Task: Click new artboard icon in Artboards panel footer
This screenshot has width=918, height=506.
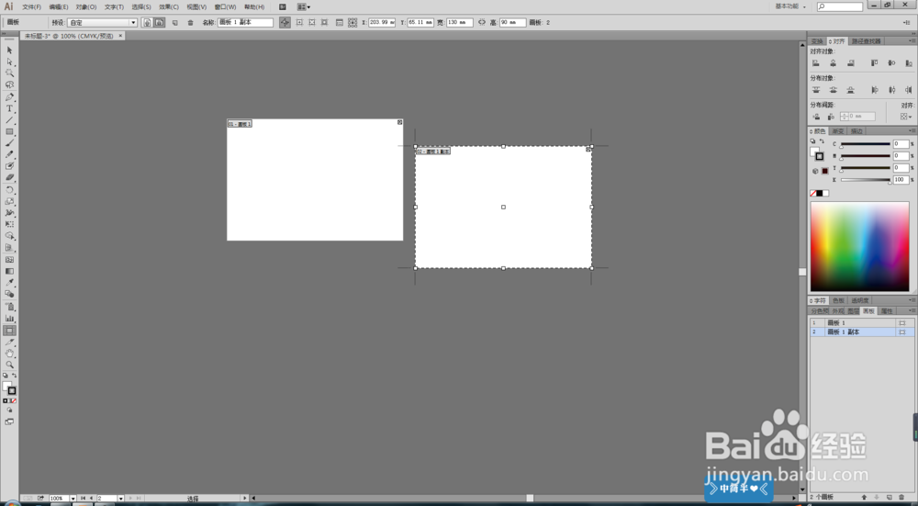Action: tap(890, 497)
